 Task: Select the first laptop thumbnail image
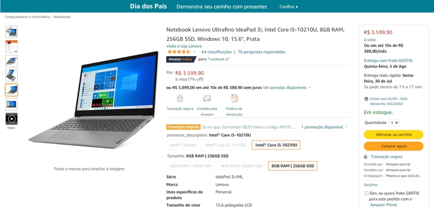11,32
